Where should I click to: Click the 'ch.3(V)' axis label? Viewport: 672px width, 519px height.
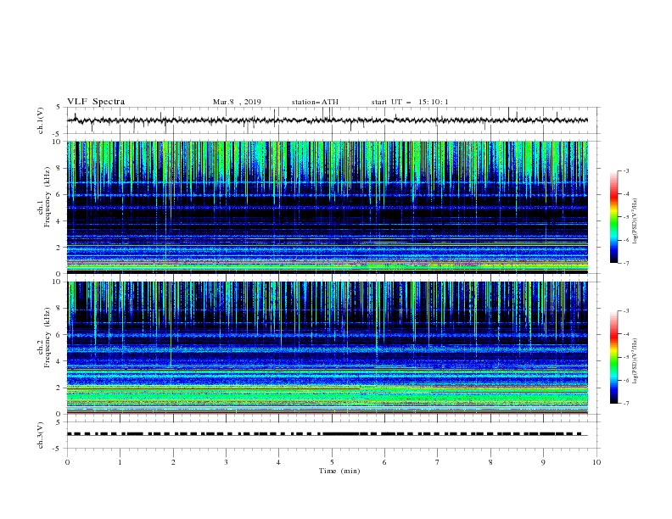click(x=41, y=435)
